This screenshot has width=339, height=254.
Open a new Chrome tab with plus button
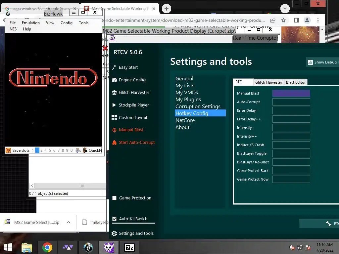(167, 9)
